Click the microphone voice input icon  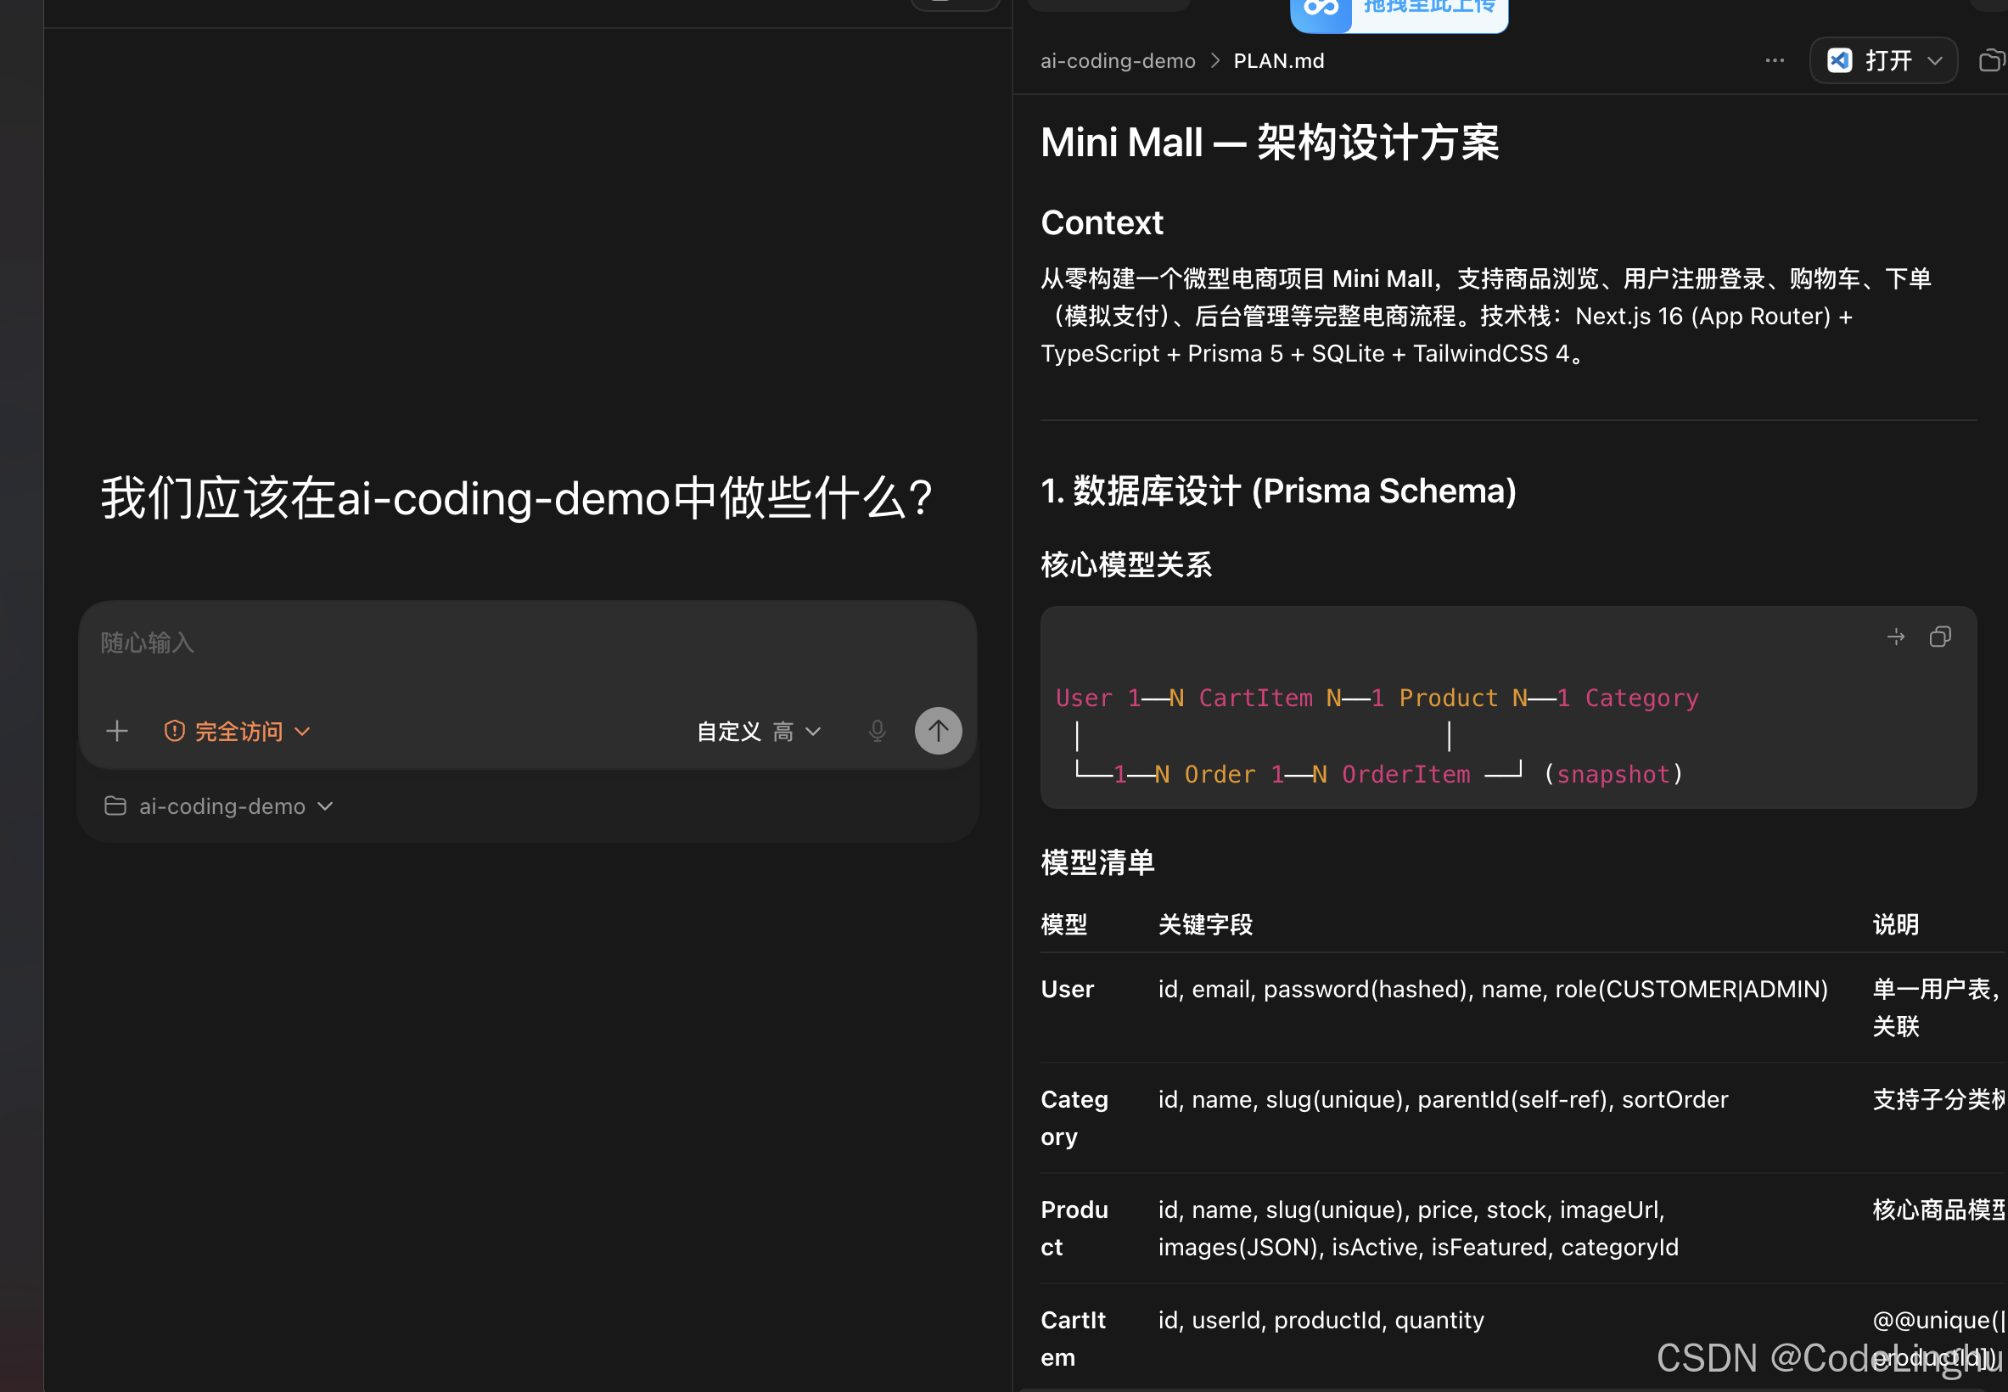click(878, 731)
